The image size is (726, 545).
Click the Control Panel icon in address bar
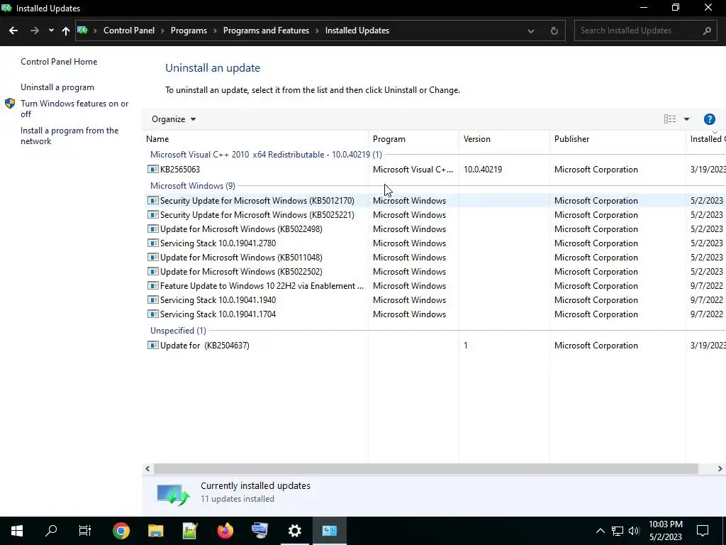82,31
